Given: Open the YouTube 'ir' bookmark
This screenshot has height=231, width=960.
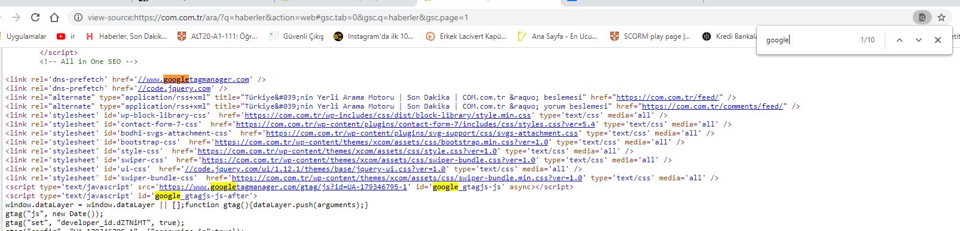Looking at the screenshot, I should point(66,36).
